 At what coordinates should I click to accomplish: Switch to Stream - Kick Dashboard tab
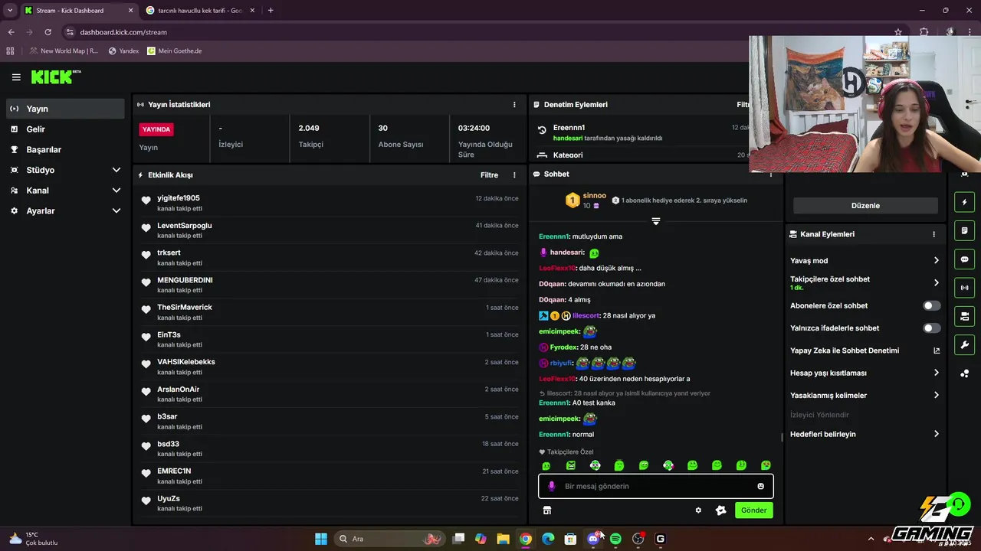[79, 11]
